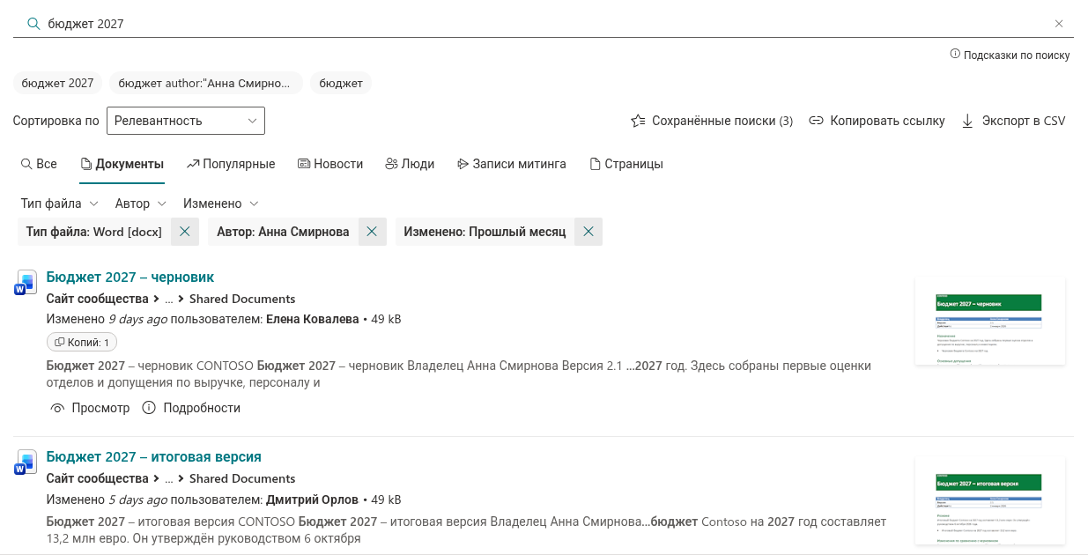Remove the Автор: Анна Смирнова filter

(x=372, y=232)
